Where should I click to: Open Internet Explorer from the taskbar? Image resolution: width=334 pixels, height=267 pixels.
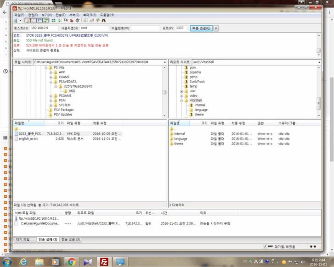pyautogui.click(x=23, y=262)
